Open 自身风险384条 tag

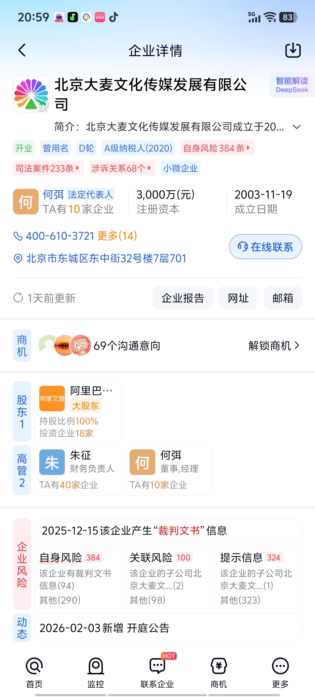coord(217,148)
